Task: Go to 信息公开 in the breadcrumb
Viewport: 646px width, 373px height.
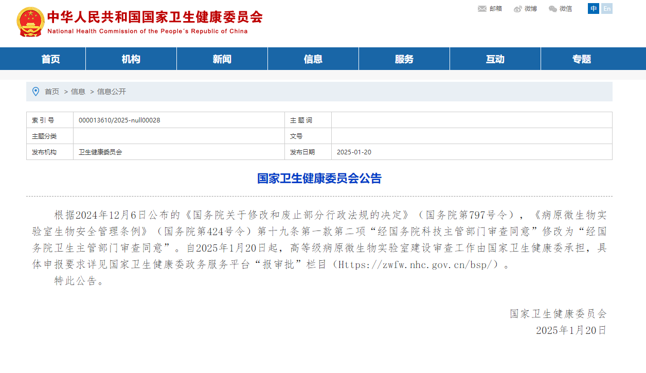Action: (112, 92)
